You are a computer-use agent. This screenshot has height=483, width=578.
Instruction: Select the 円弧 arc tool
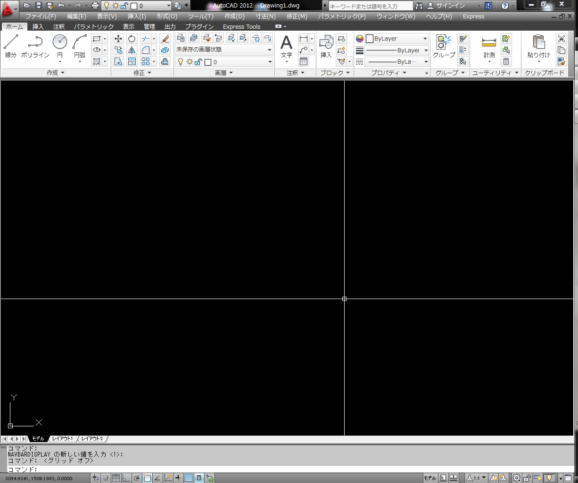point(80,46)
